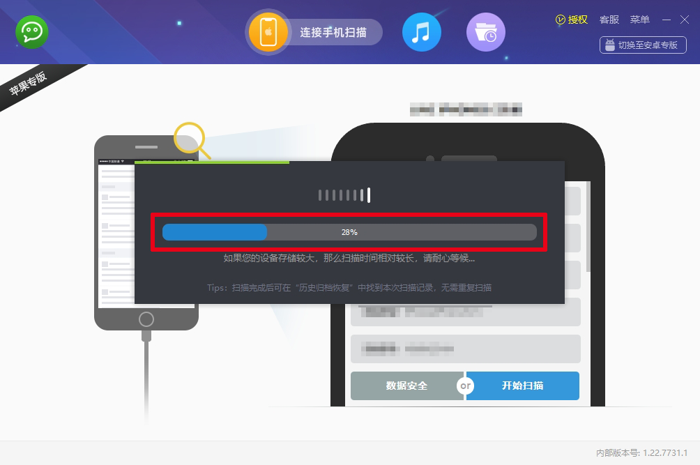700x465 pixels.
Task: Select the 连接手机扫描 tab label
Action: coord(333,32)
